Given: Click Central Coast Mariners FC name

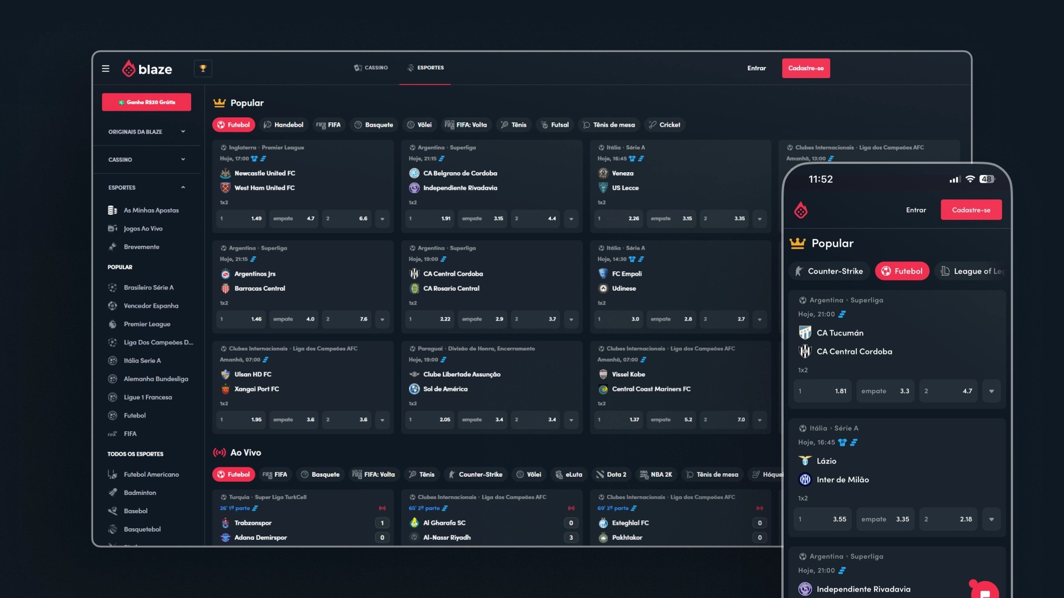Looking at the screenshot, I should coord(651,389).
